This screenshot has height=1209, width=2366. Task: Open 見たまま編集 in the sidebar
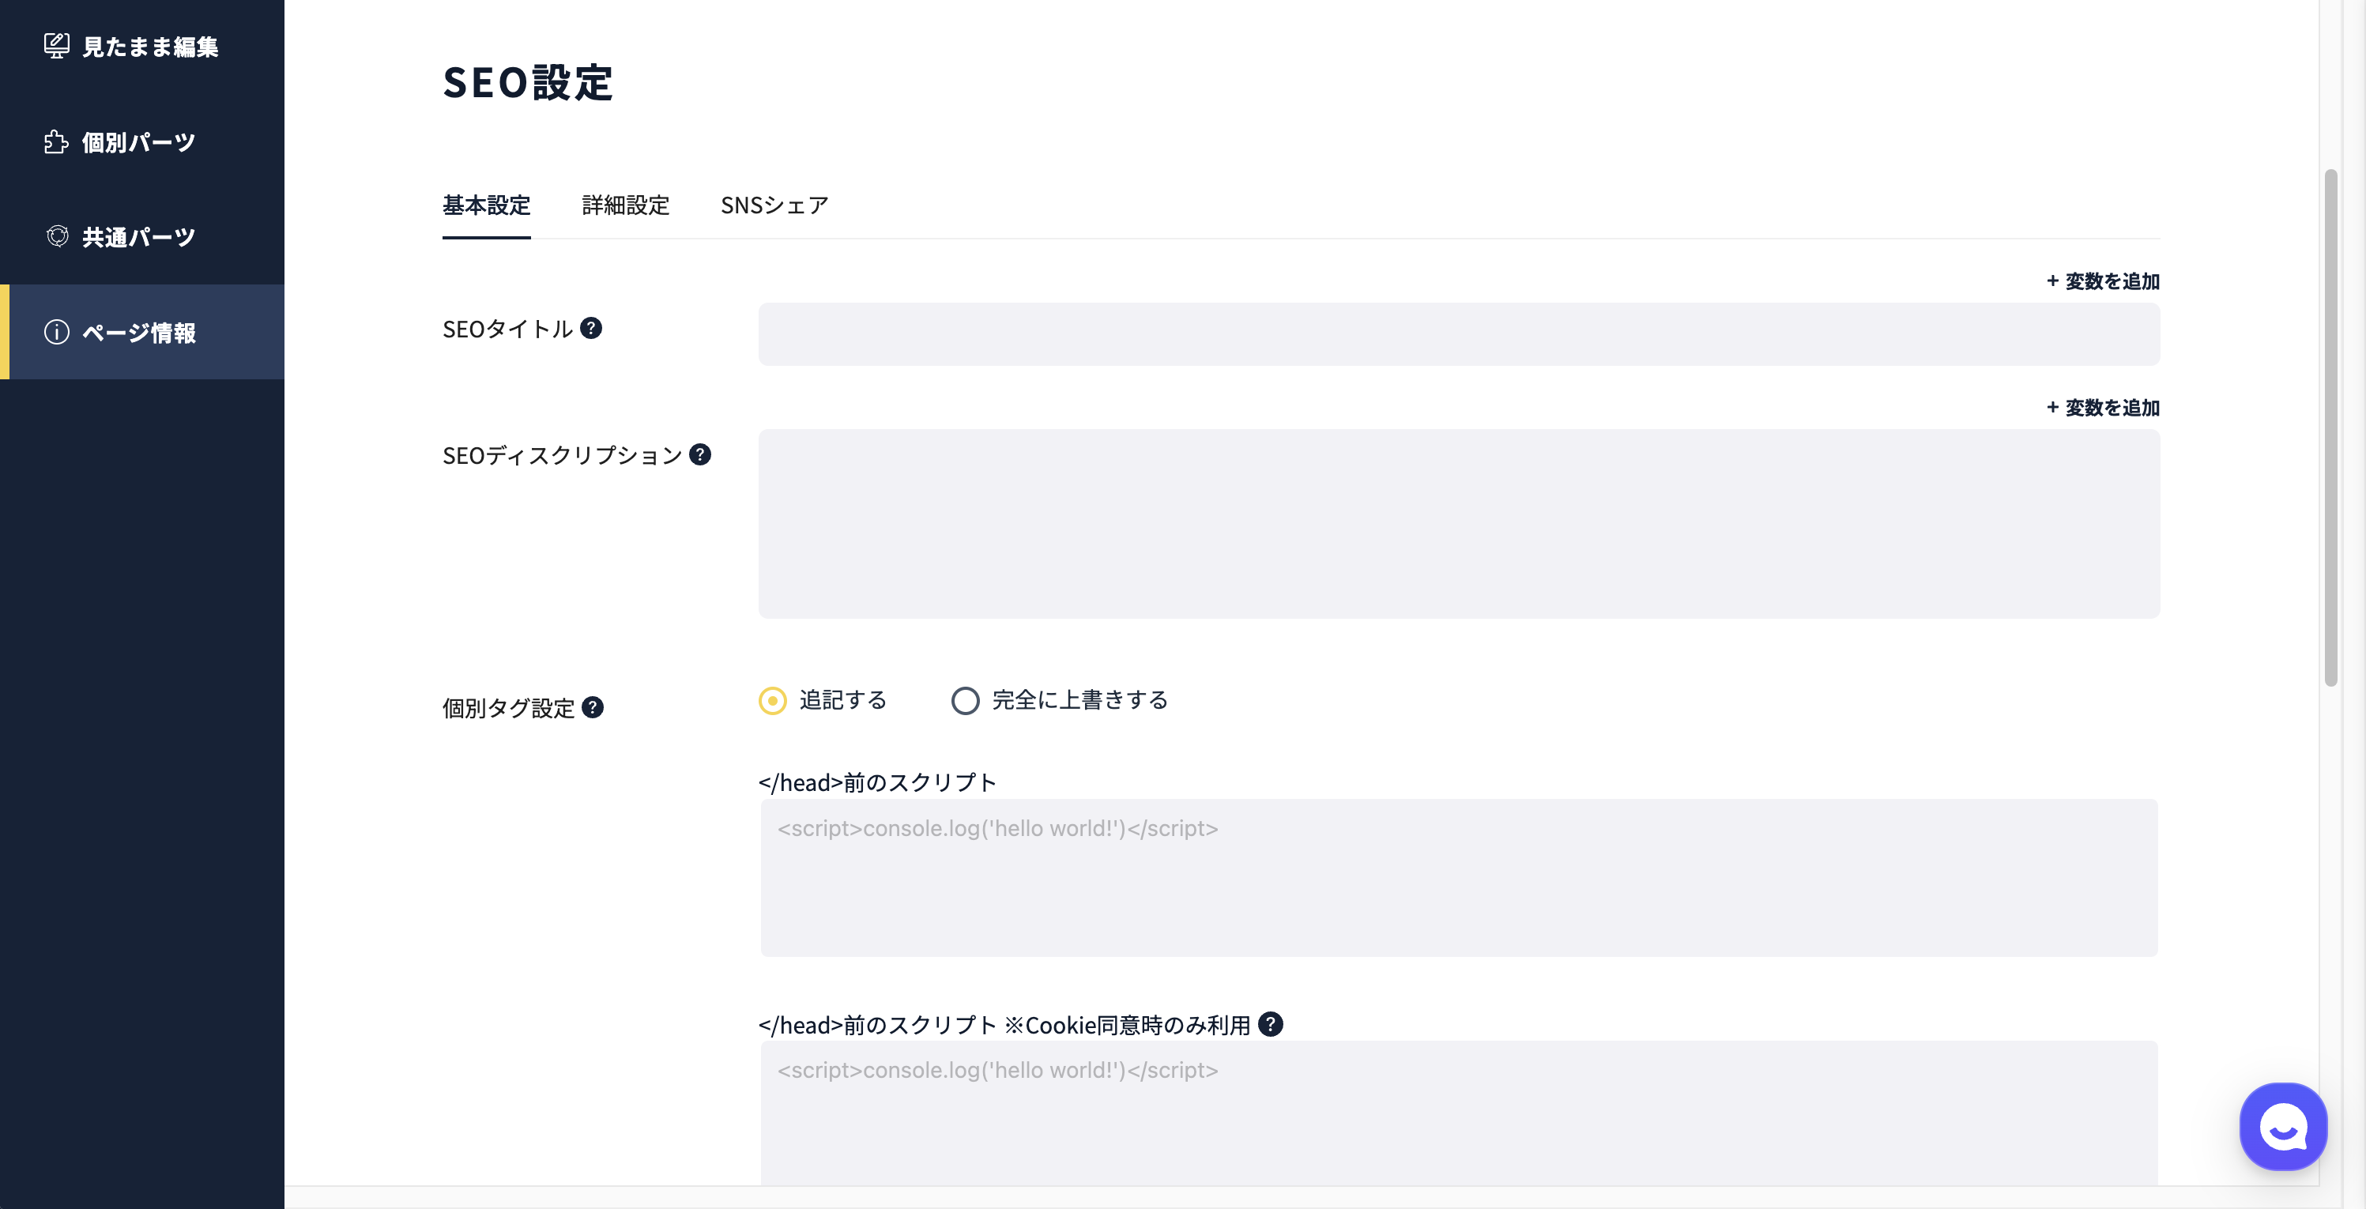click(x=142, y=47)
